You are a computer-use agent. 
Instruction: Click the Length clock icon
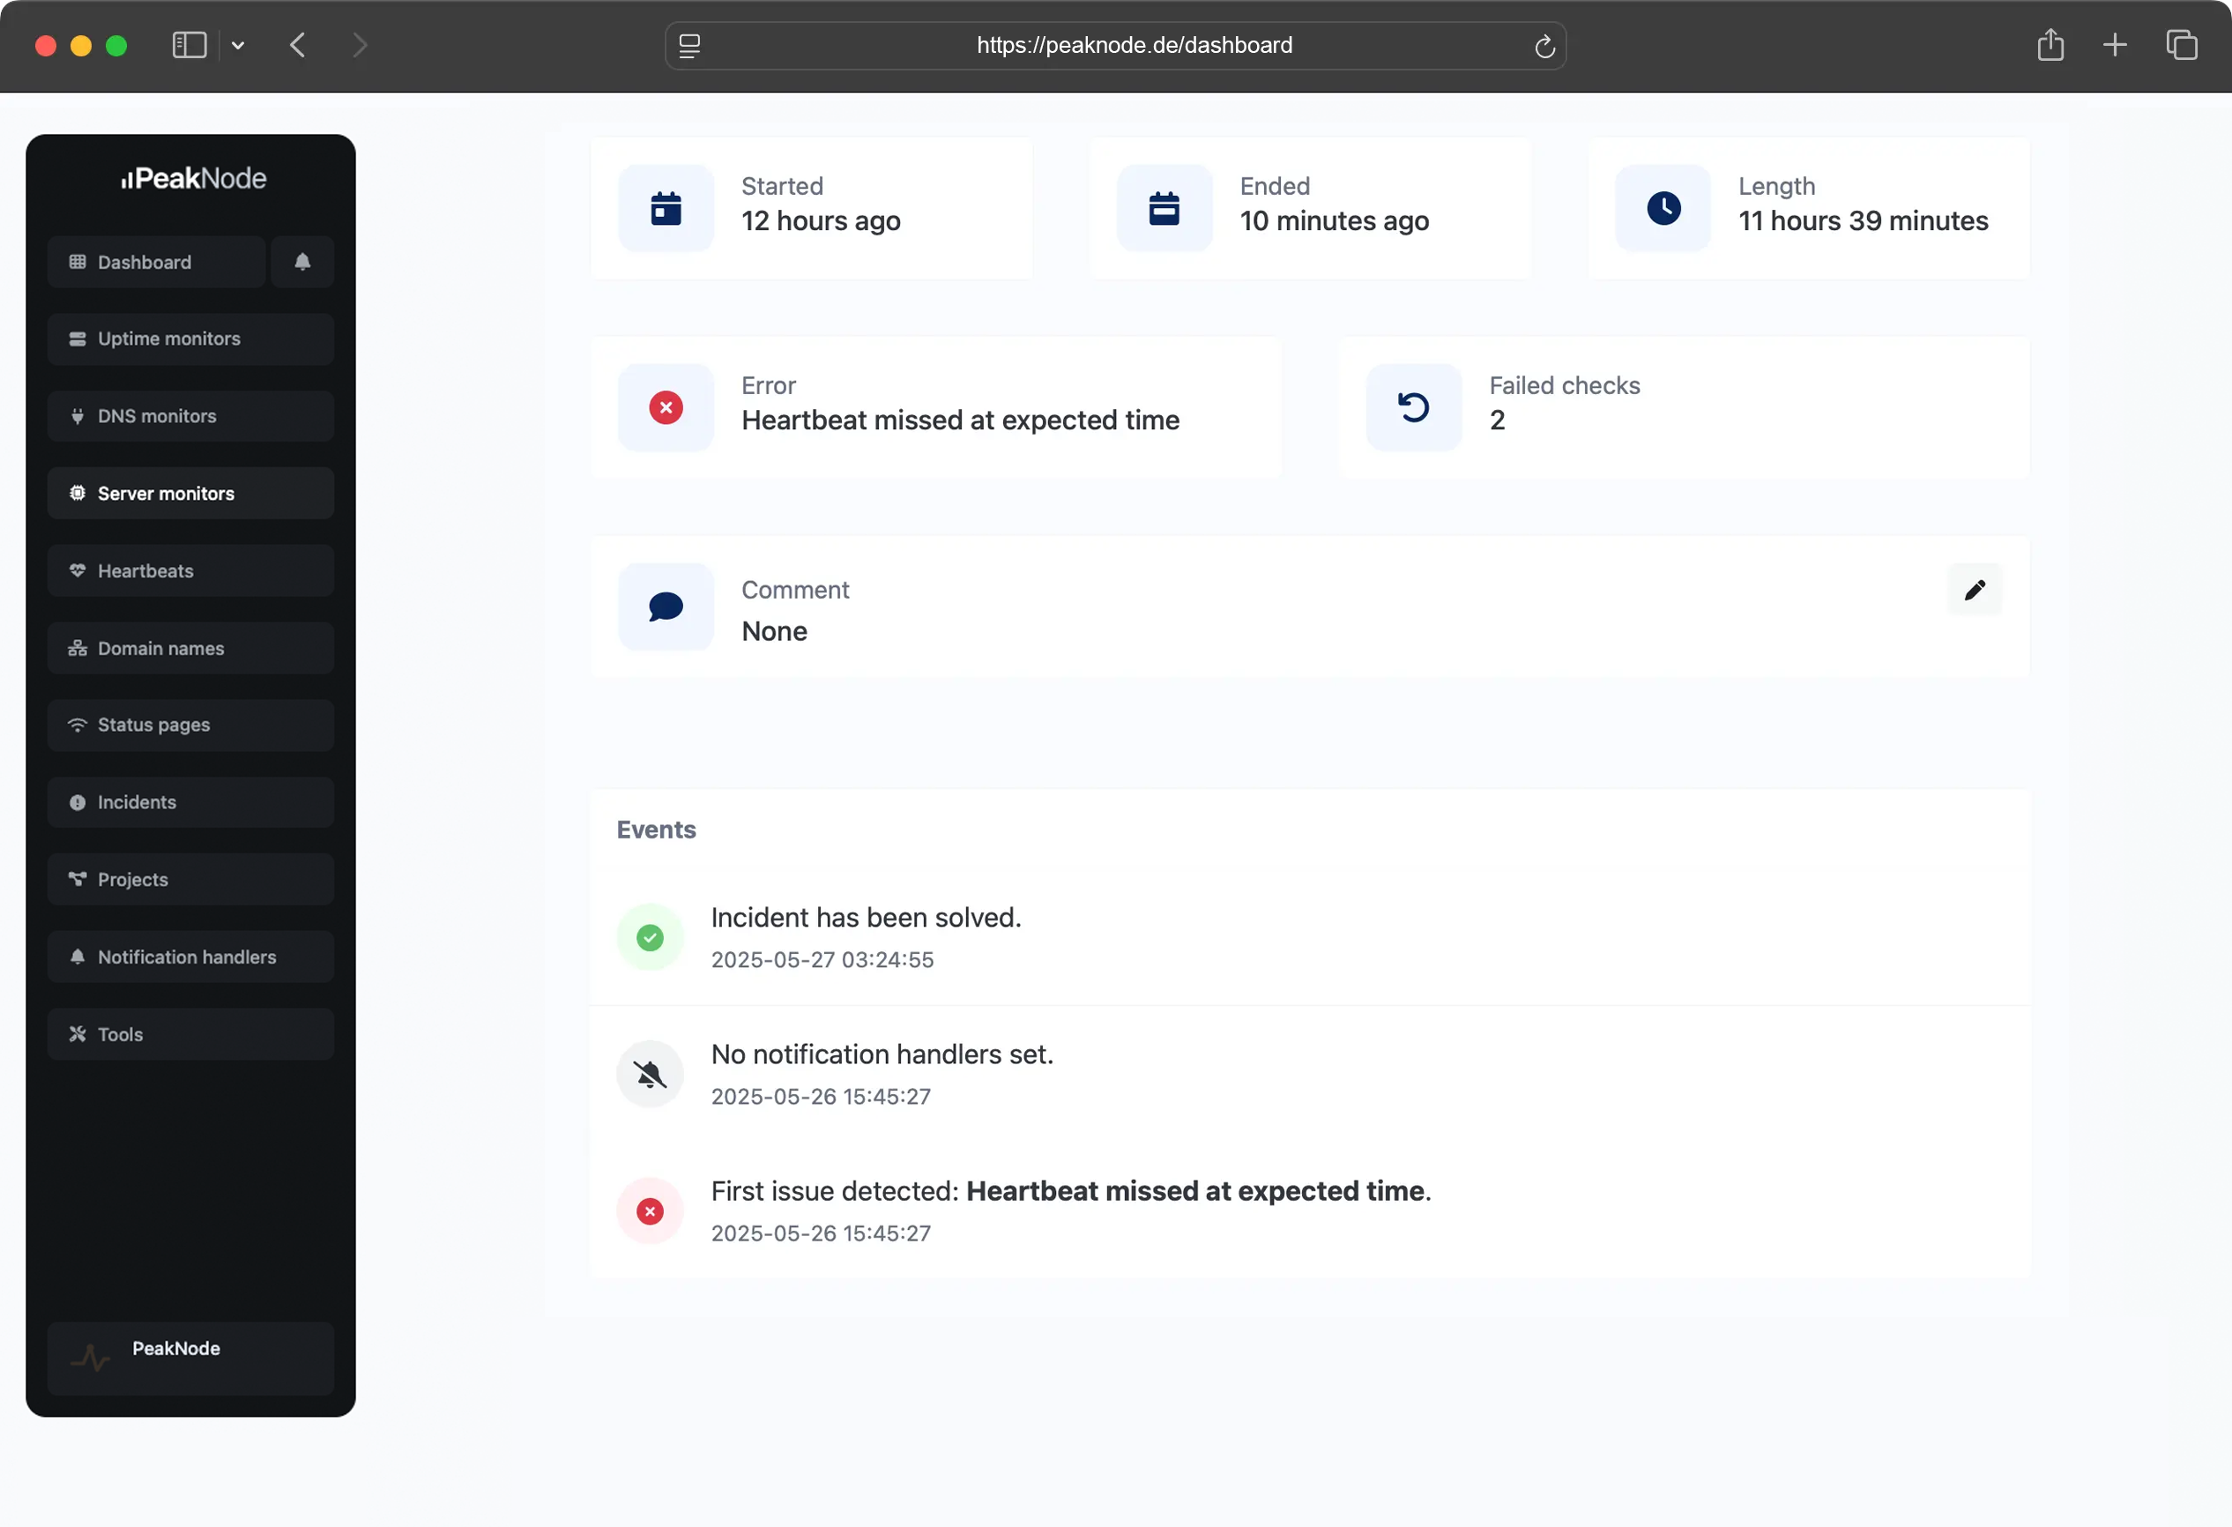pyautogui.click(x=1663, y=208)
